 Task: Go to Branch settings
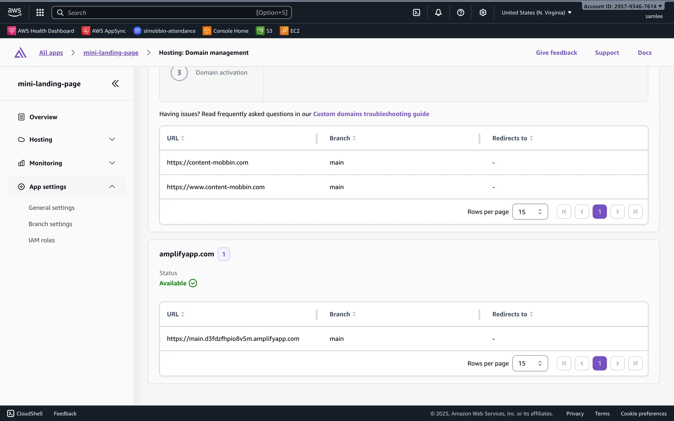coord(50,224)
